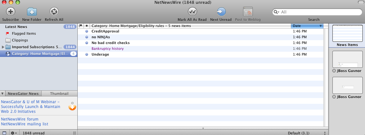Select the News Items tab thumbnail

pyautogui.click(x=347, y=33)
